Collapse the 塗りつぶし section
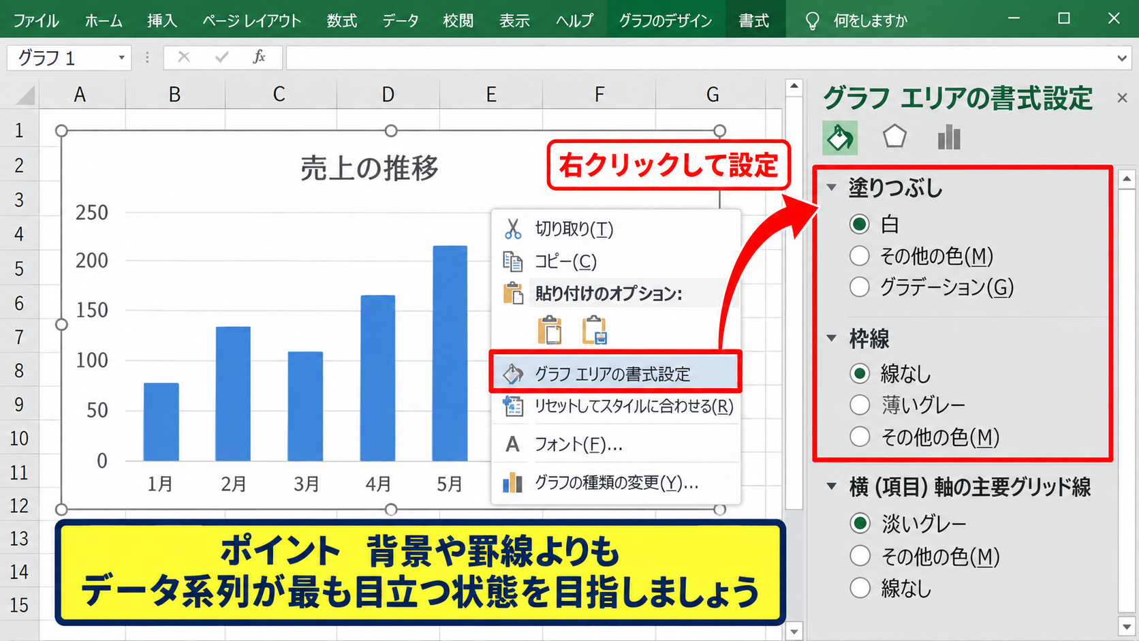 click(x=831, y=187)
